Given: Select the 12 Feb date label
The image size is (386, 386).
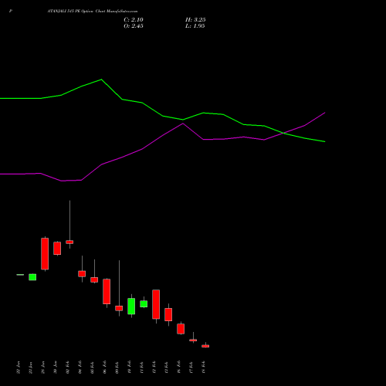Looking at the screenshot, I should pos(154,367).
